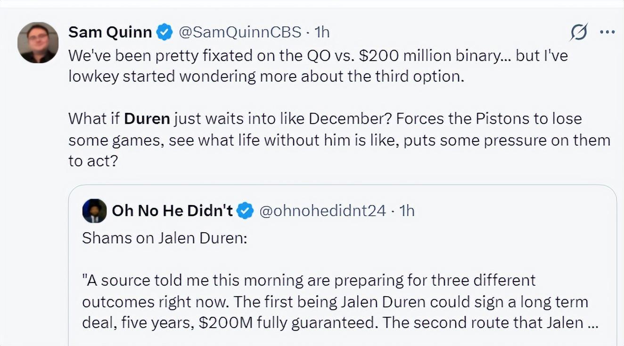This screenshot has height=346, width=624.
Task: Open the three-dot more options menu
Action: point(607,32)
